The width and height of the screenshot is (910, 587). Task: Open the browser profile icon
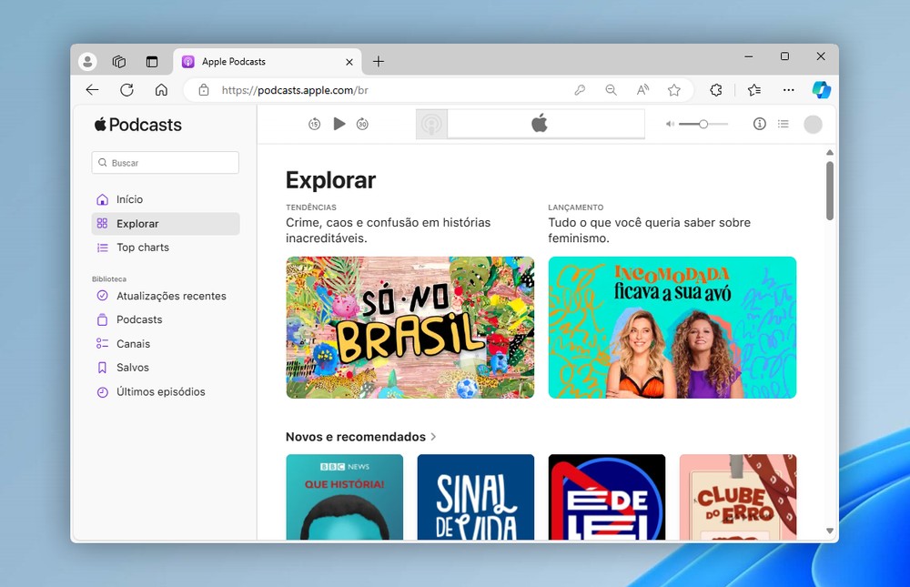point(87,62)
